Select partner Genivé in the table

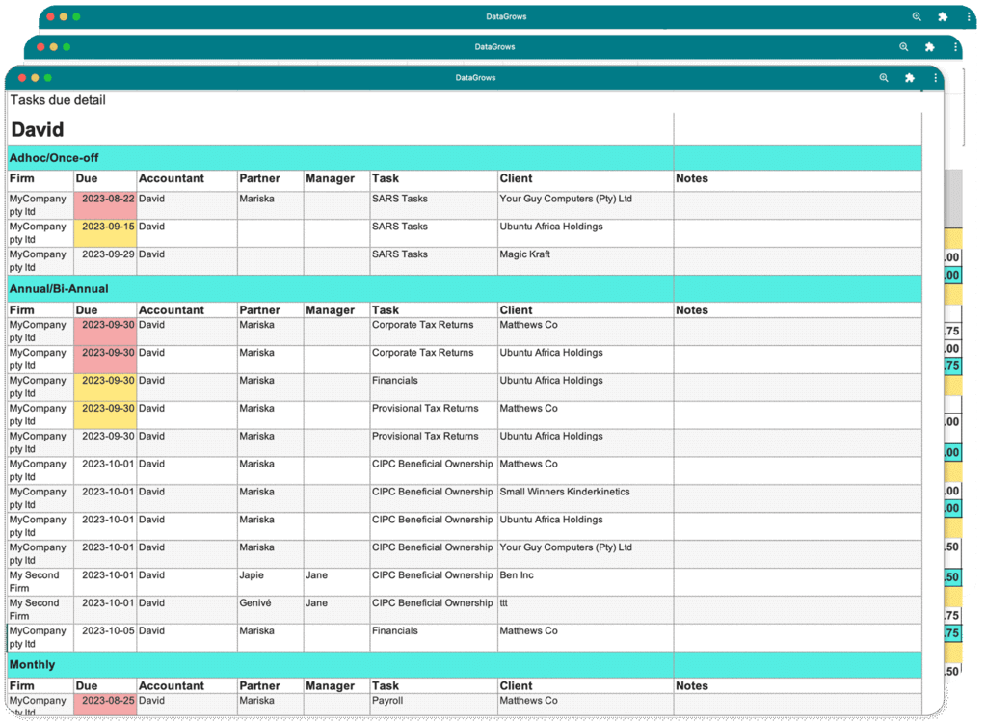[x=256, y=603]
